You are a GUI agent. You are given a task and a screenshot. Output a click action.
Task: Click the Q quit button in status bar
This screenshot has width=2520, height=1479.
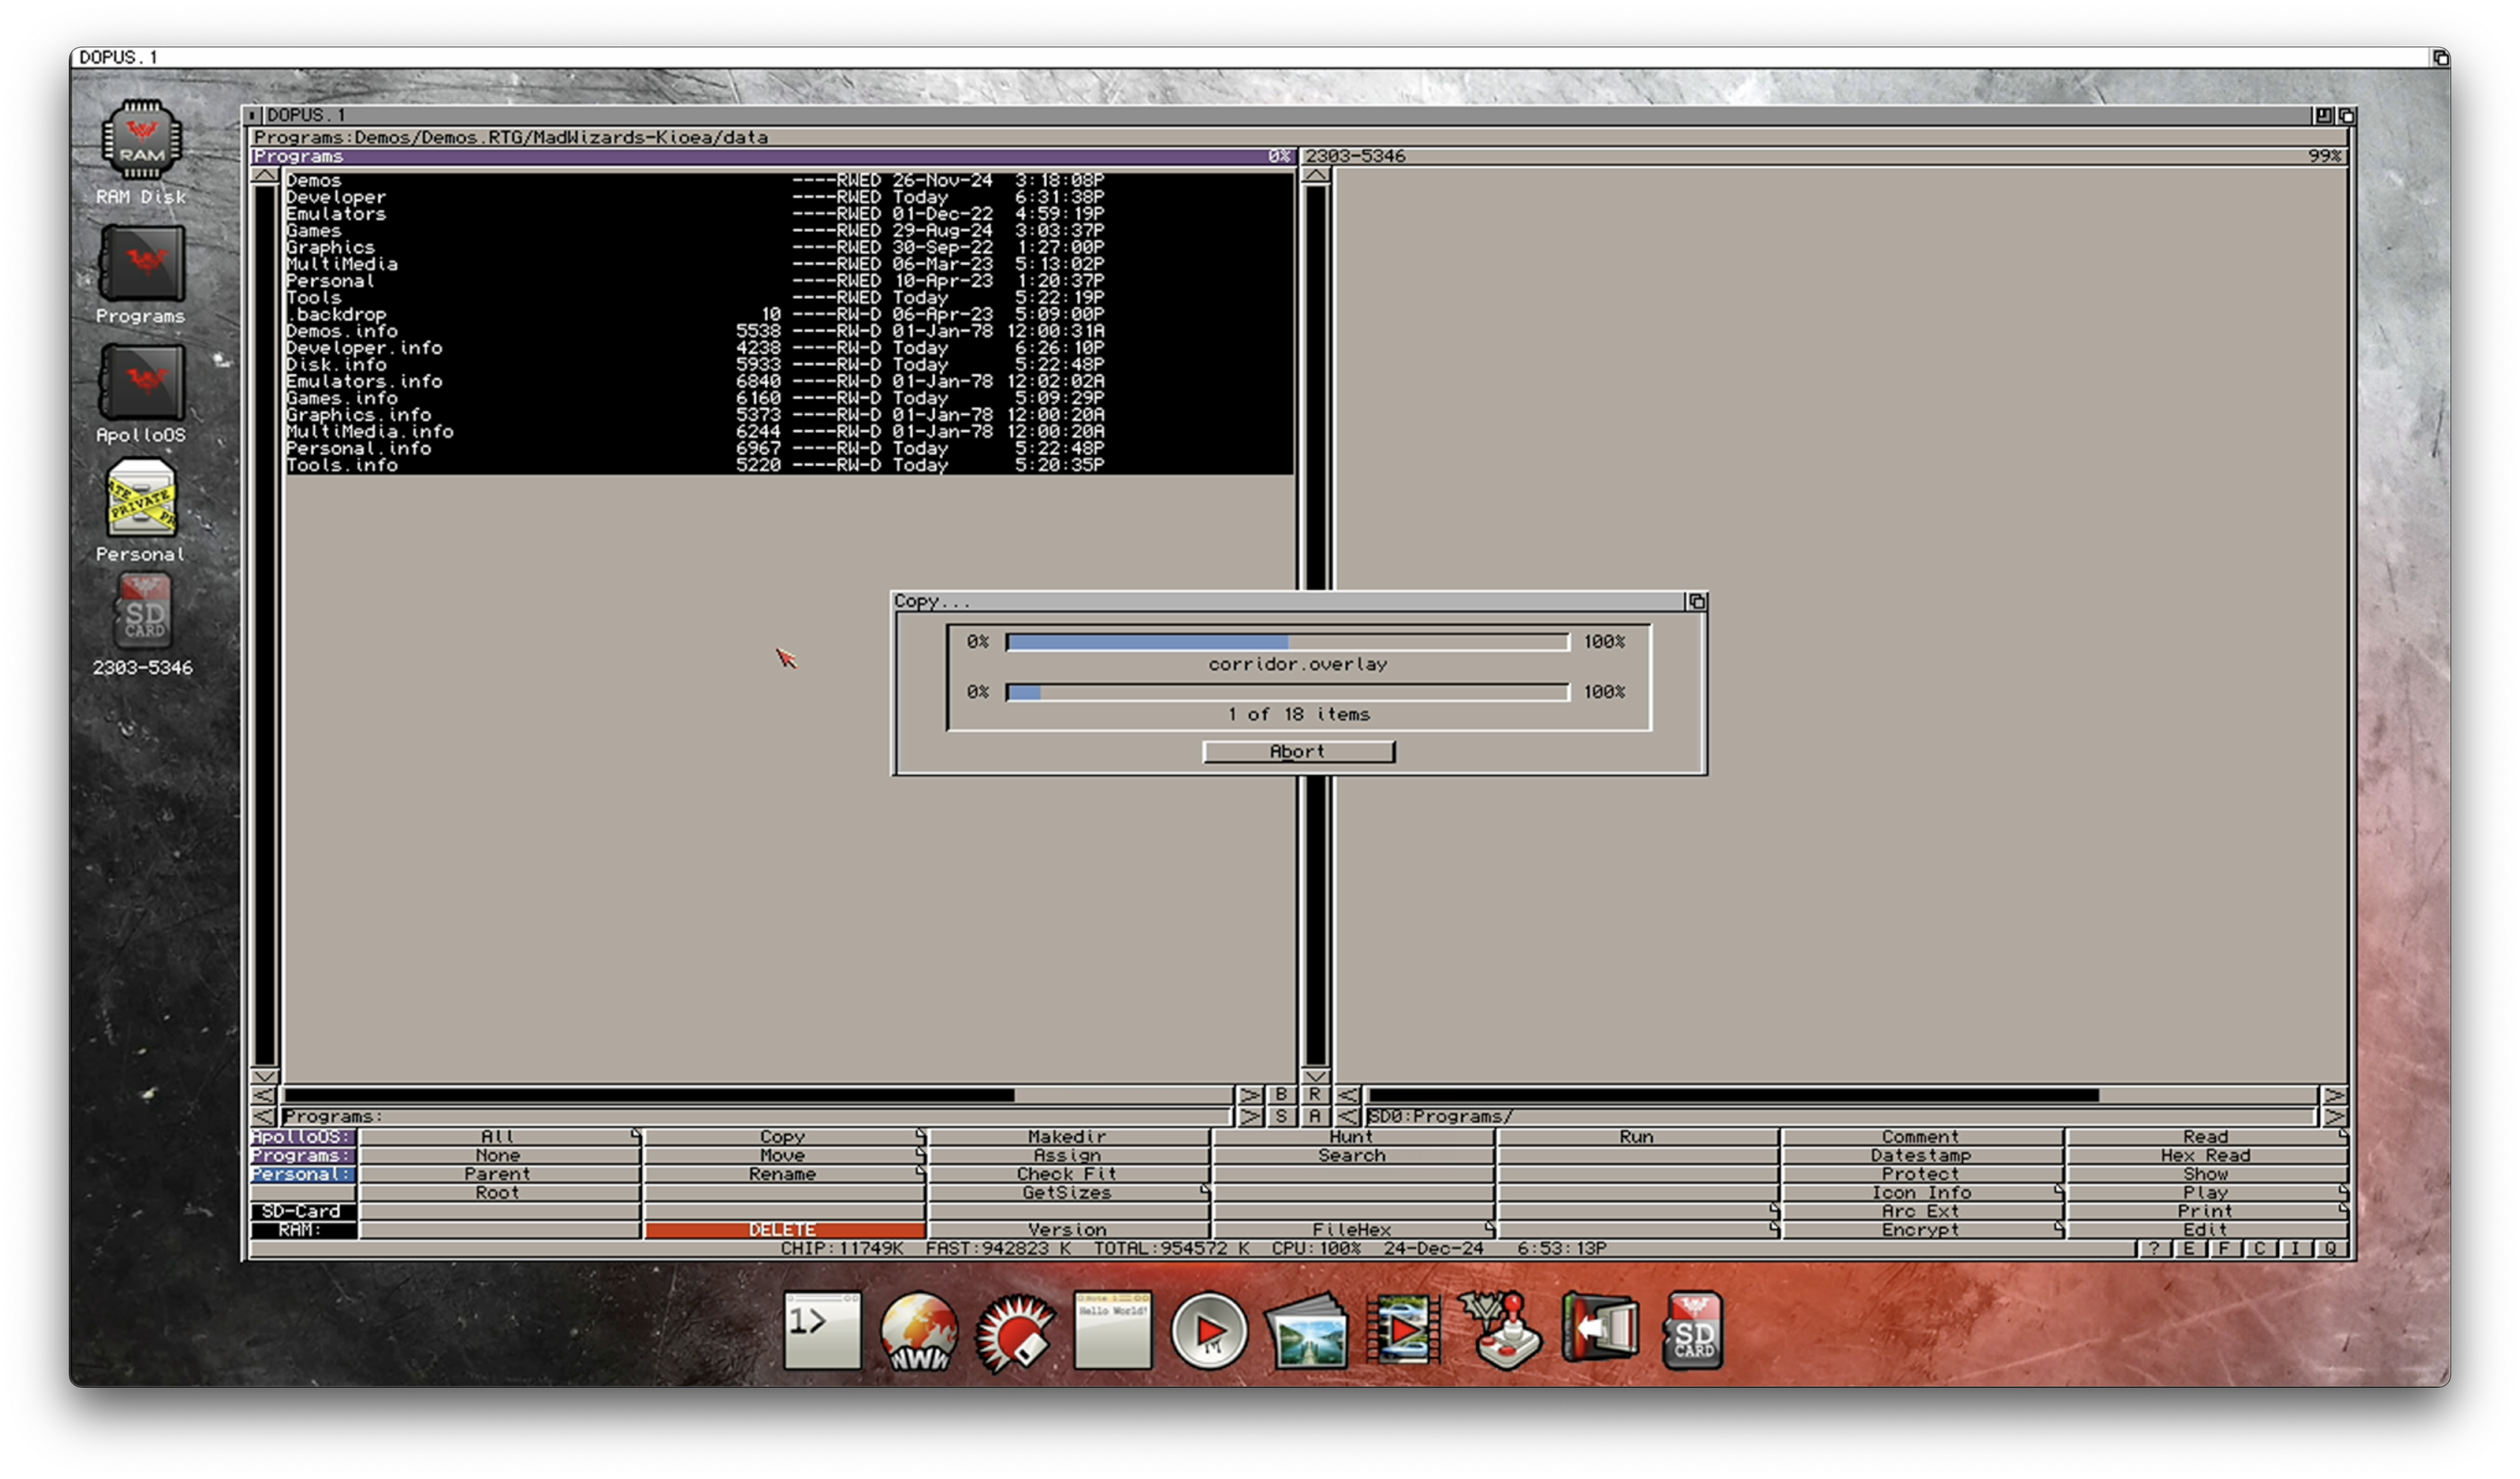tap(2330, 1249)
